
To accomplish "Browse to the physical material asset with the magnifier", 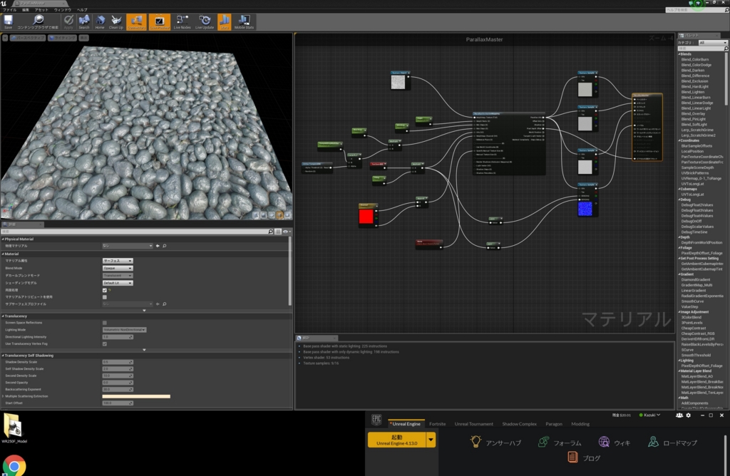I will pyautogui.click(x=165, y=246).
